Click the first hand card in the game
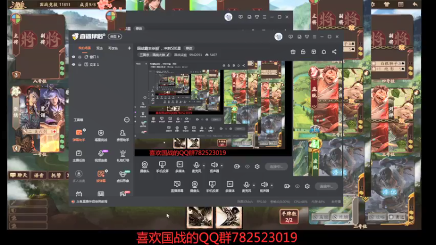 [199, 217]
